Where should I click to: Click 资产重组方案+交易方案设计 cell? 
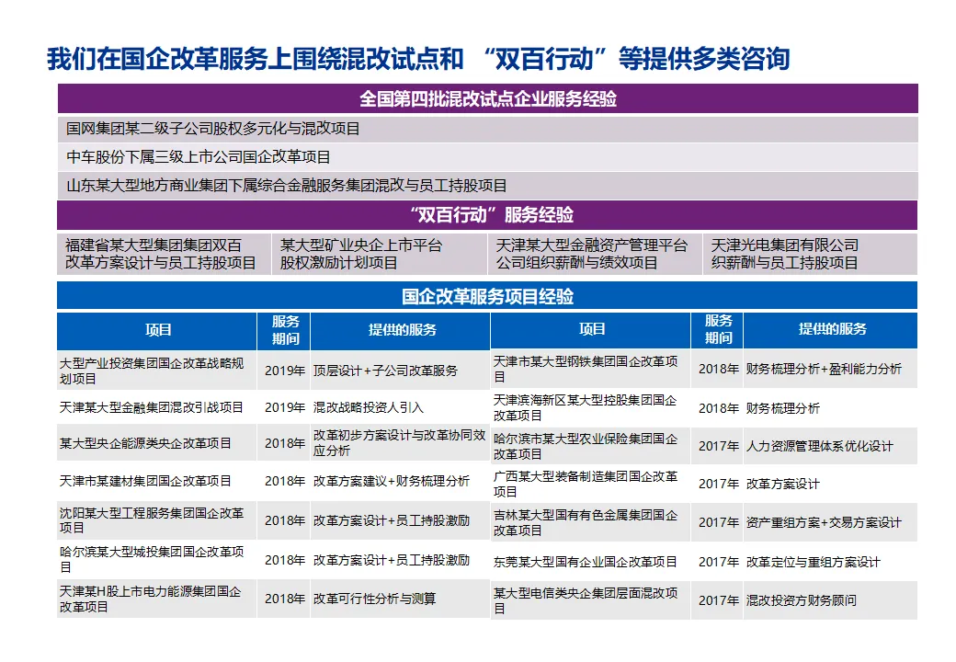point(831,522)
